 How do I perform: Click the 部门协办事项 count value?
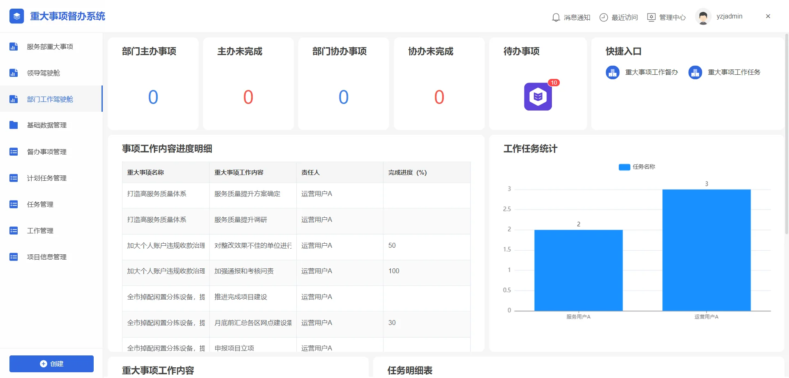coord(344,97)
